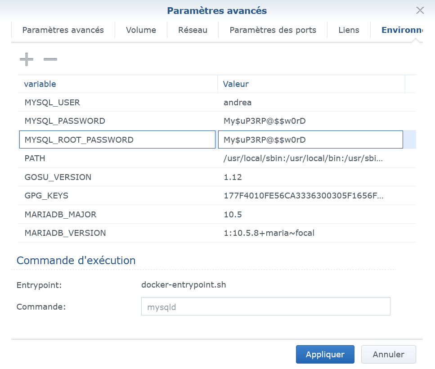Click the minus icon to remove variable
The image size is (435, 369).
50,59
